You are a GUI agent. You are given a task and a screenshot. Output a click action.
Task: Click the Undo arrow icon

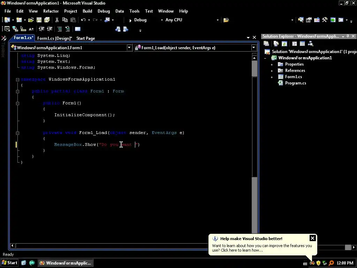83,20
